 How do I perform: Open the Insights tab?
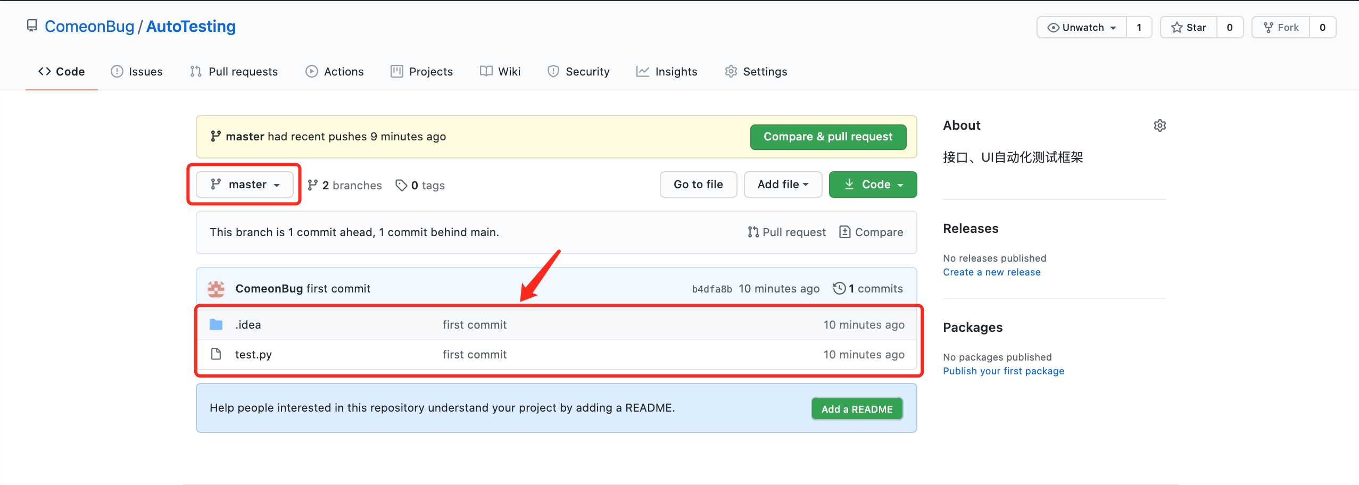[667, 72]
